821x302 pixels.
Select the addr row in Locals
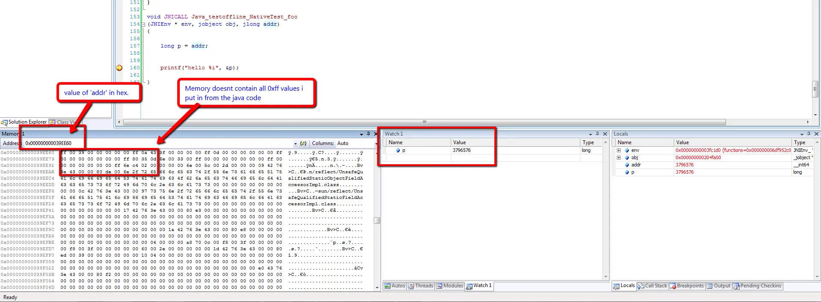pyautogui.click(x=714, y=165)
